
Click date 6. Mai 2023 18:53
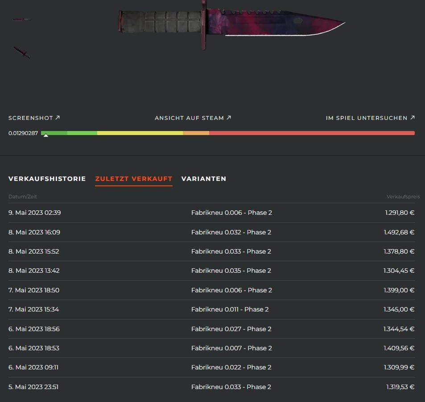click(x=34, y=348)
